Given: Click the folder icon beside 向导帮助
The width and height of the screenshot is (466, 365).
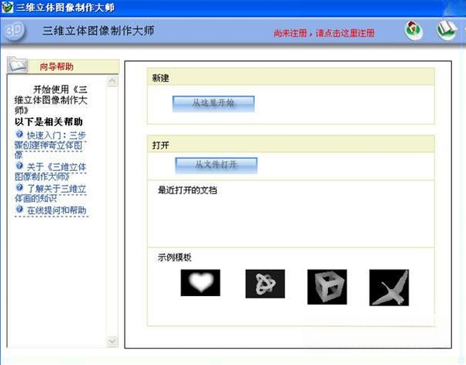Looking at the screenshot, I should click(17, 64).
